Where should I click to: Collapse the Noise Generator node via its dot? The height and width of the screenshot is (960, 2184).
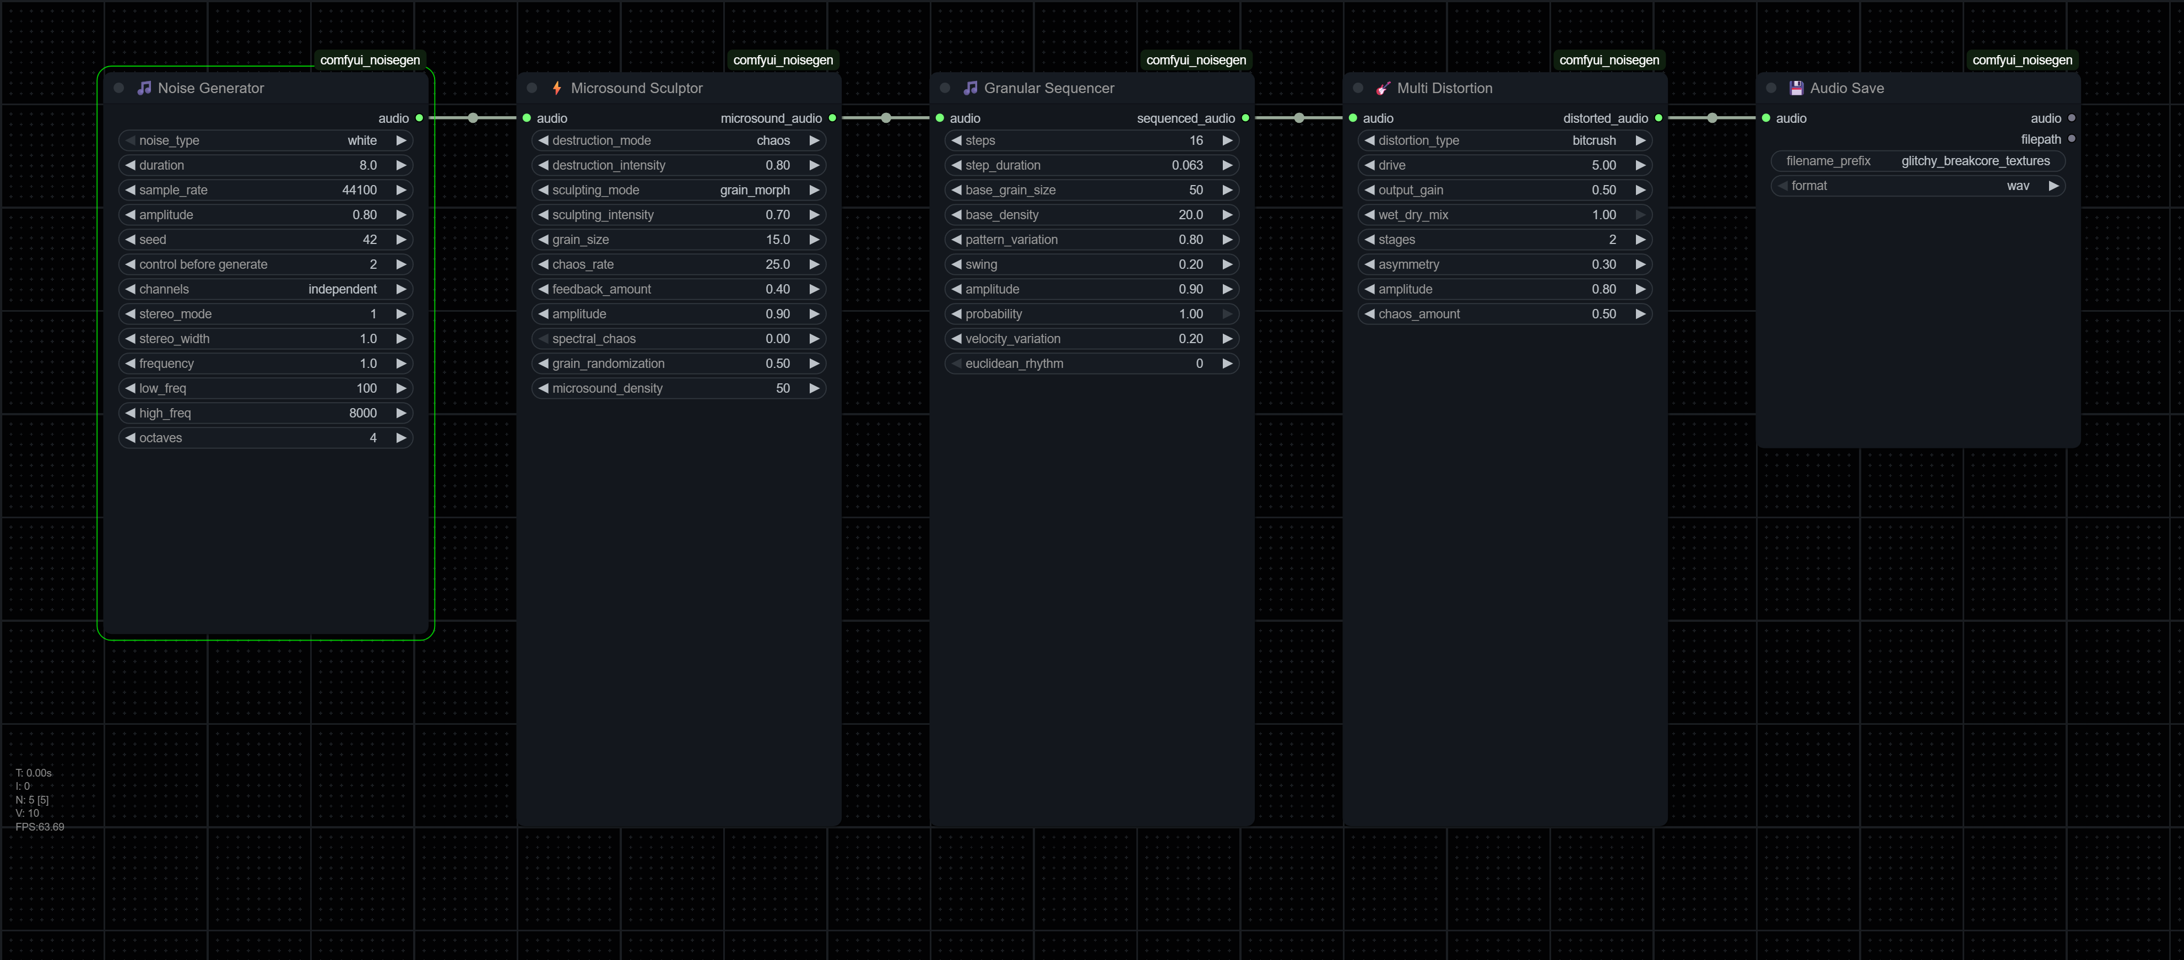tap(118, 88)
